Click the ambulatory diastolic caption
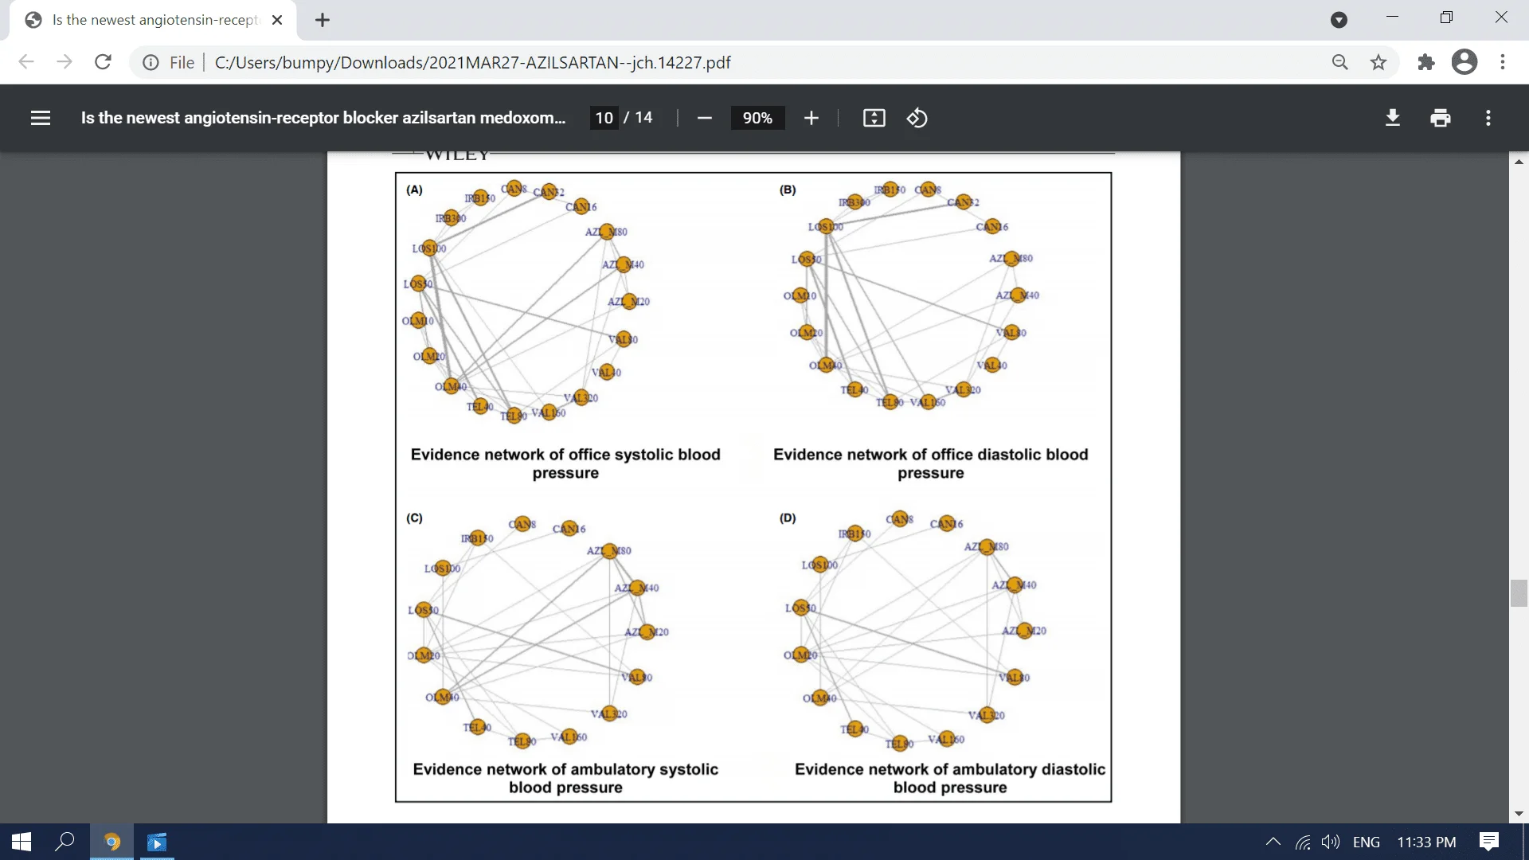Image resolution: width=1529 pixels, height=860 pixels. (x=950, y=778)
